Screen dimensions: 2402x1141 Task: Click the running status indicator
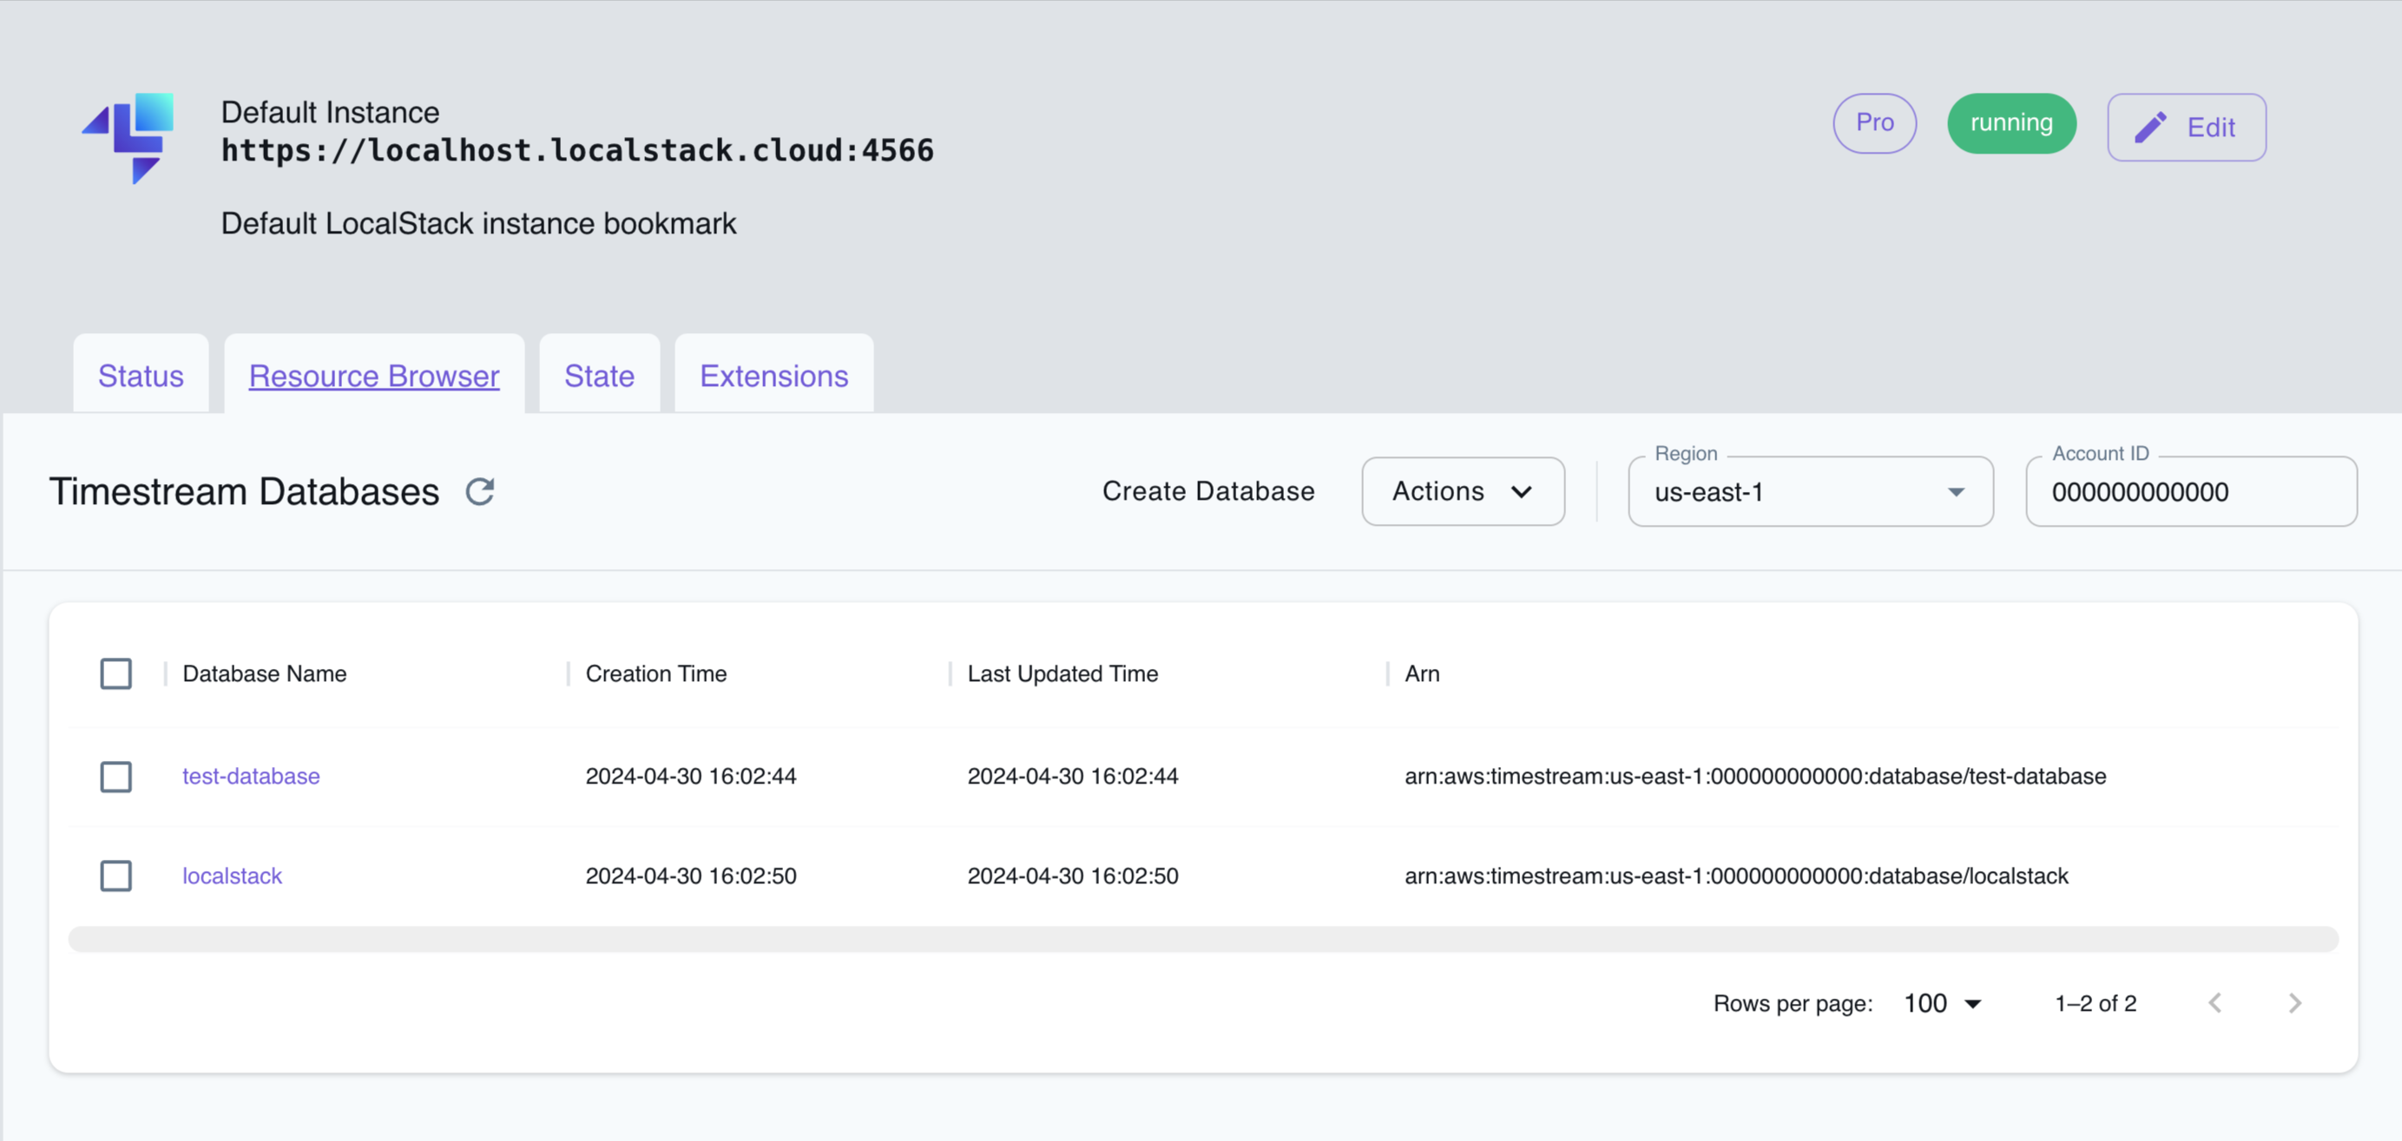pyautogui.click(x=2010, y=122)
